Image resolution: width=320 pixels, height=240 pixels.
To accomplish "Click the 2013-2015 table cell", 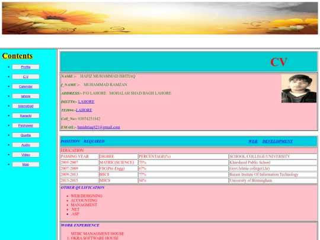I will [79, 181].
